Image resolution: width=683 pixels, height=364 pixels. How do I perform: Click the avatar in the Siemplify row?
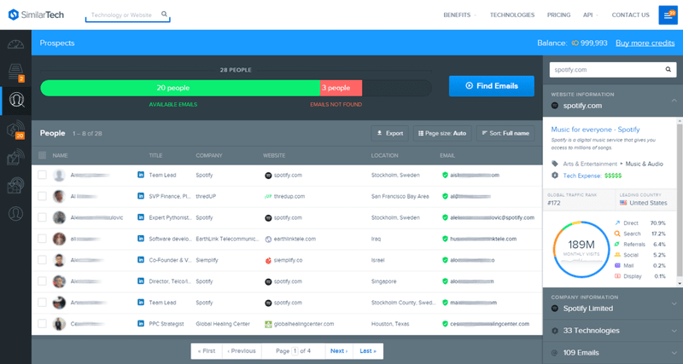pyautogui.click(x=59, y=260)
